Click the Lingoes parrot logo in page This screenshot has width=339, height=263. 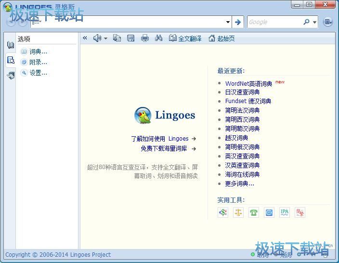point(143,115)
